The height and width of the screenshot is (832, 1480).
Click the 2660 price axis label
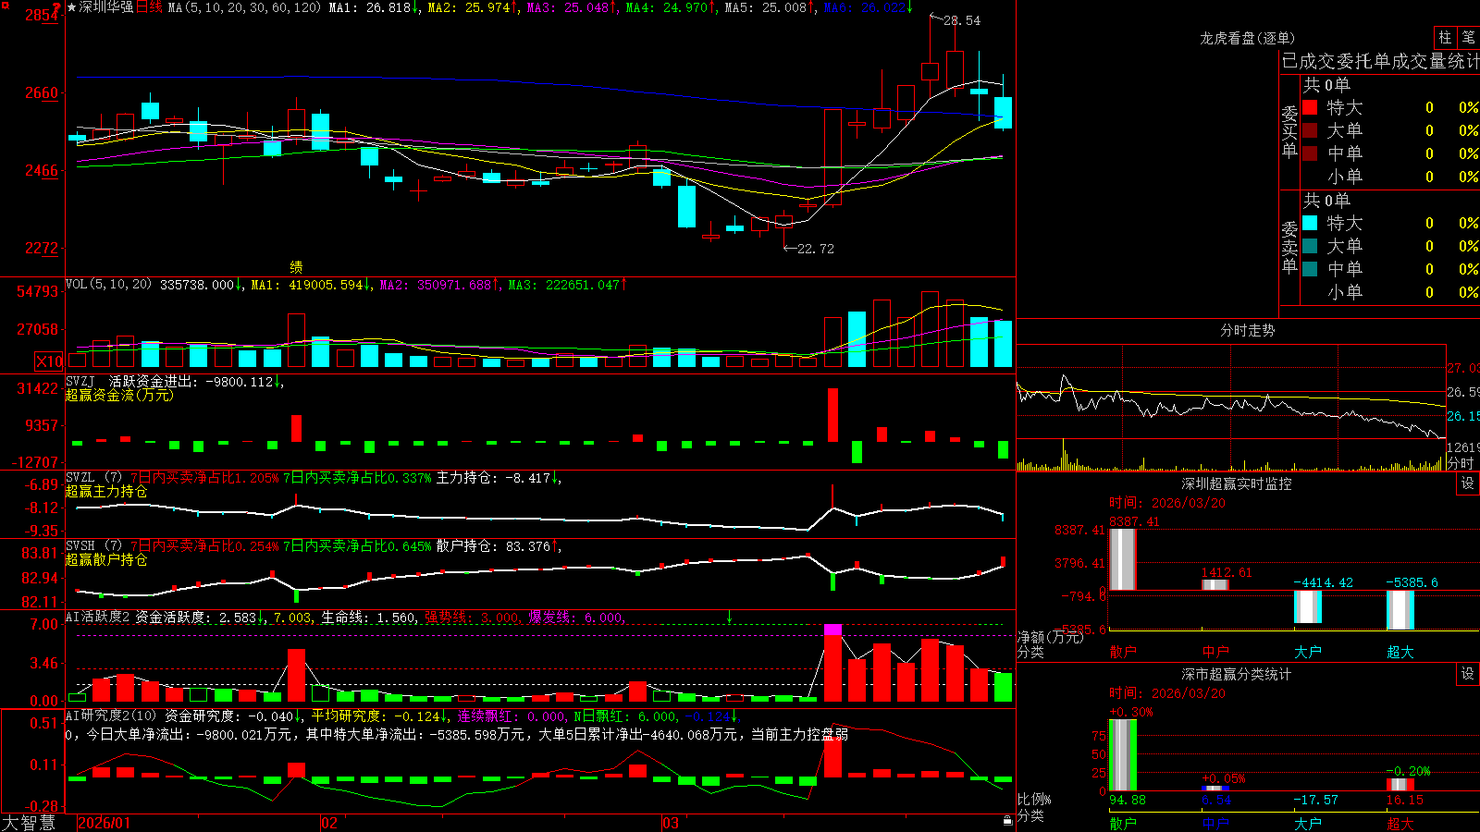(41, 92)
